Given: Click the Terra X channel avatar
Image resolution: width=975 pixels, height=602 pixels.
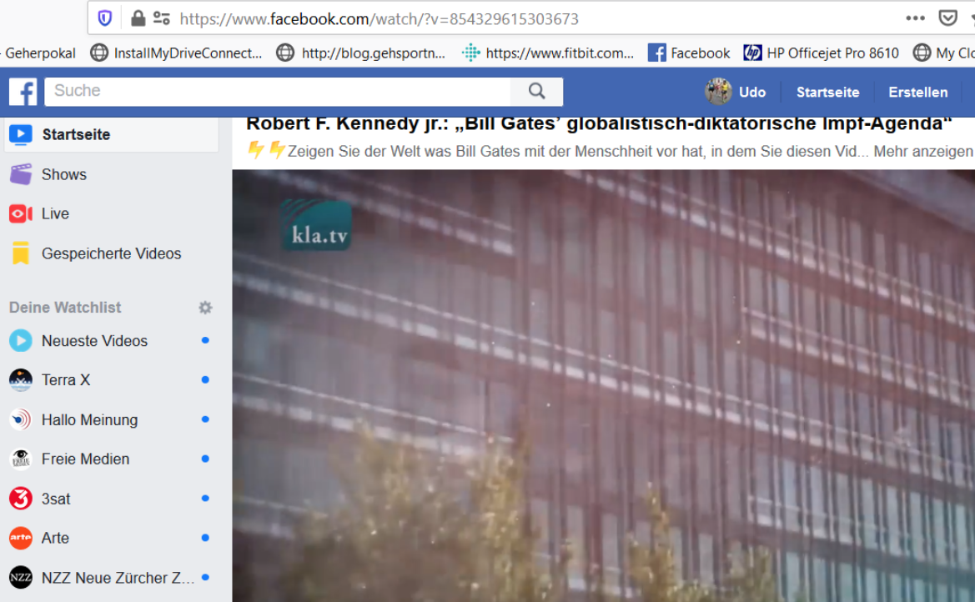Looking at the screenshot, I should [x=21, y=380].
